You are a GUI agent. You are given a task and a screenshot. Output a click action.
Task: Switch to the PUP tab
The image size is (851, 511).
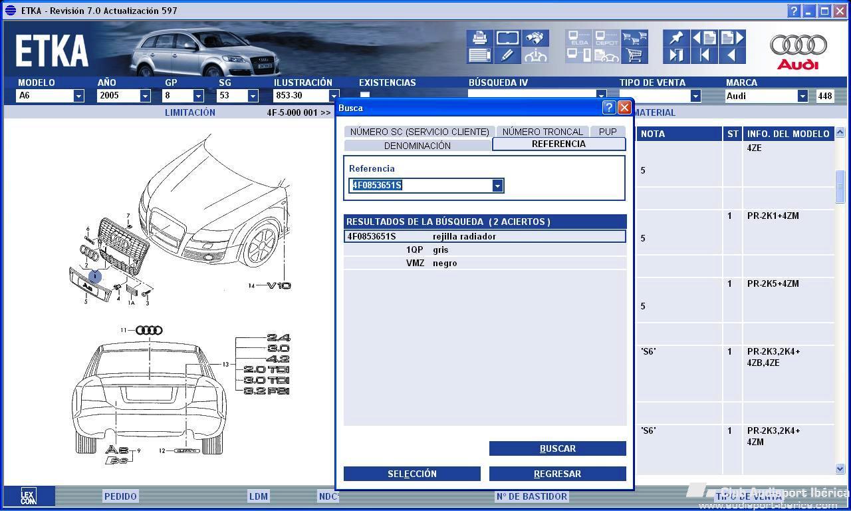(608, 132)
